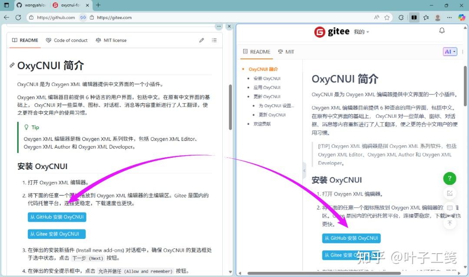Reload the page with the refresh icon
Screen dimensions: 469x277
pyautogui.click(x=18, y=17)
